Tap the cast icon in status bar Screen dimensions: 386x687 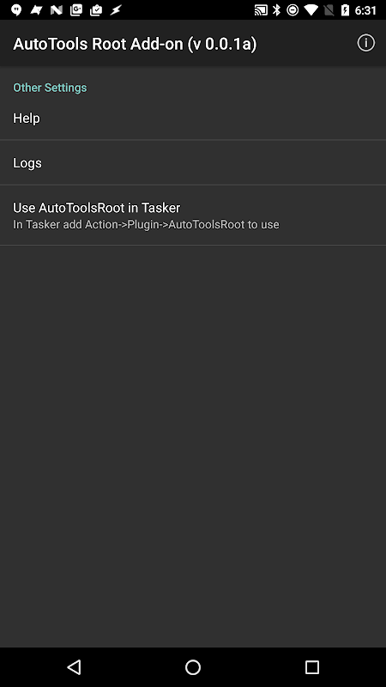[x=261, y=10]
